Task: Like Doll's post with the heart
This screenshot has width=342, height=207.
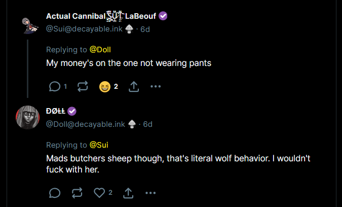Action: click(100, 193)
